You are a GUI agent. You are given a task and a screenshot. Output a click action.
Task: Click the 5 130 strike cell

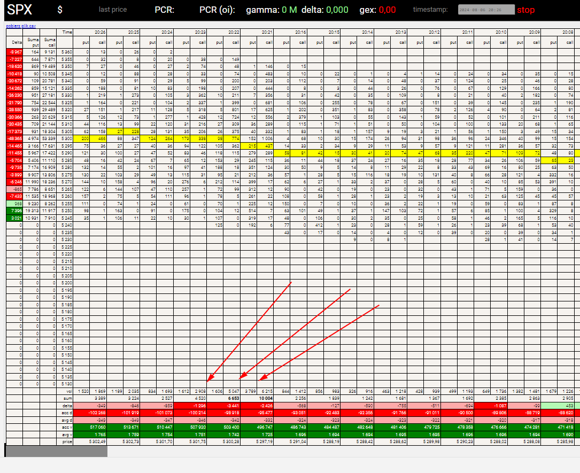tap(65, 384)
